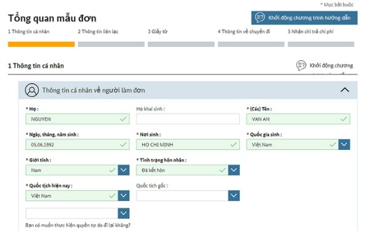Click the (Các) Tên field with VAN AN
Viewport: 370px width, 231px height.
298,119
